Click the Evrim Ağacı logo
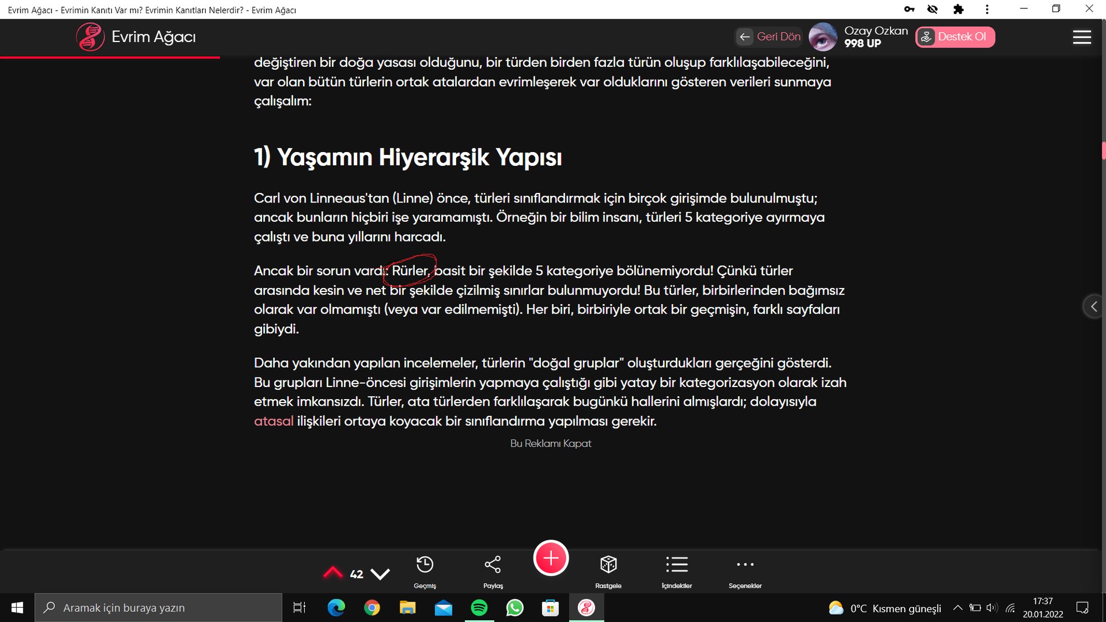 (90, 37)
